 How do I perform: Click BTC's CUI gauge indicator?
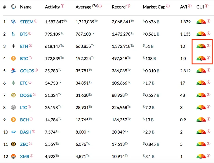click(201, 58)
